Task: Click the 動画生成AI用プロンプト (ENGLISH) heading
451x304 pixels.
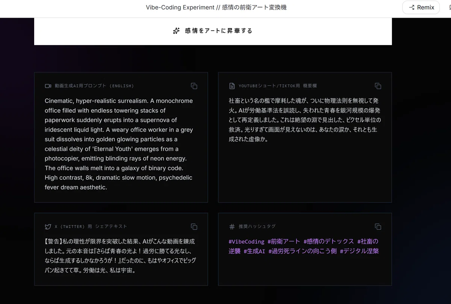Action: [94, 86]
